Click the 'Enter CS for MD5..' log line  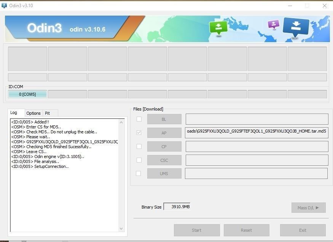(36, 127)
